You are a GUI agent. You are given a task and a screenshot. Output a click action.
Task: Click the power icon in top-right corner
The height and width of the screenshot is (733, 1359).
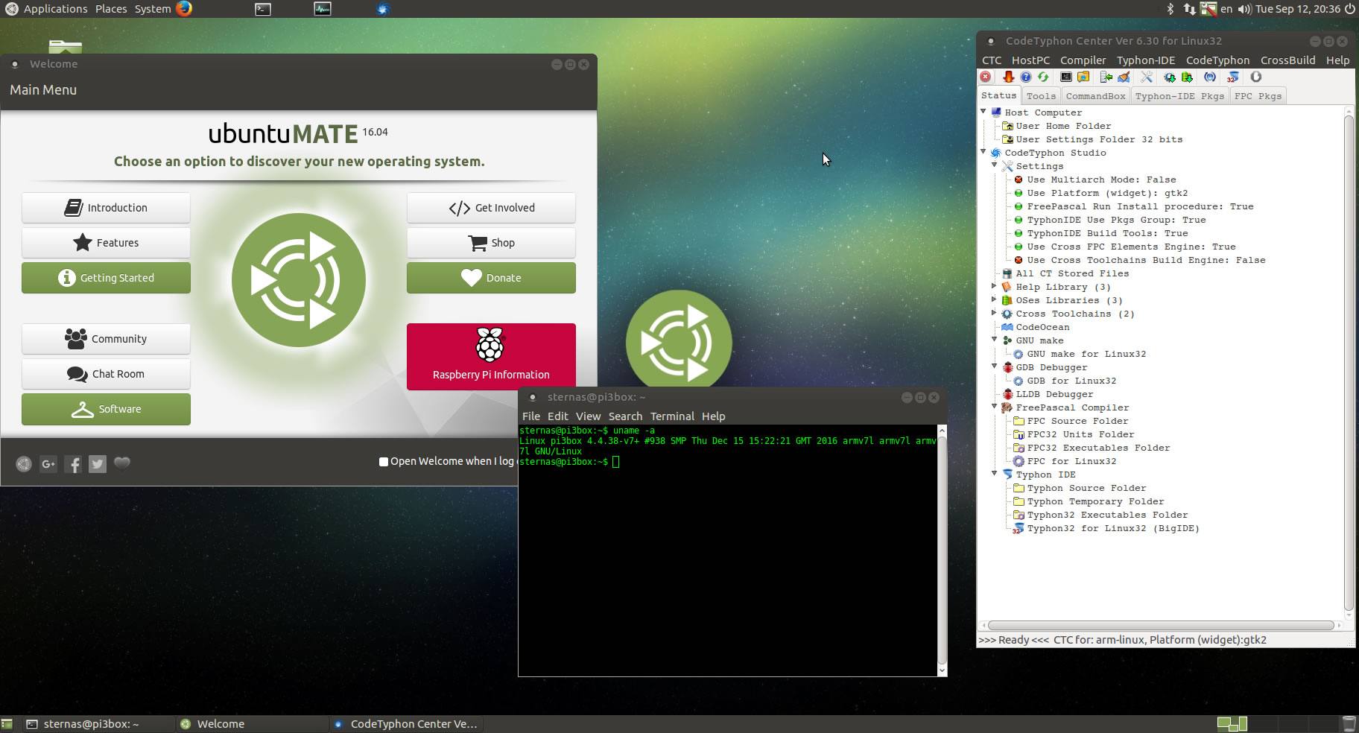(x=1350, y=9)
